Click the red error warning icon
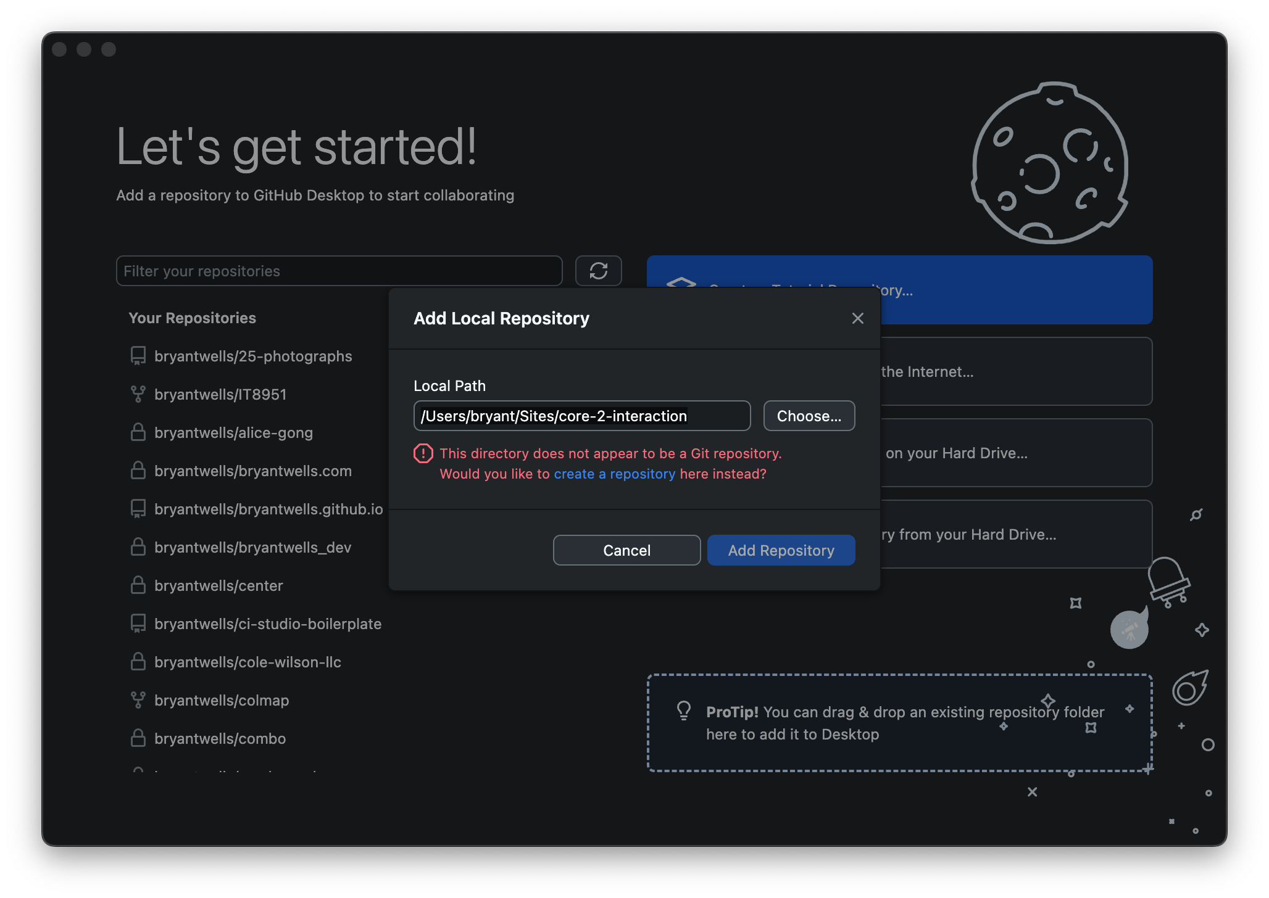1269x898 pixels. tap(423, 453)
